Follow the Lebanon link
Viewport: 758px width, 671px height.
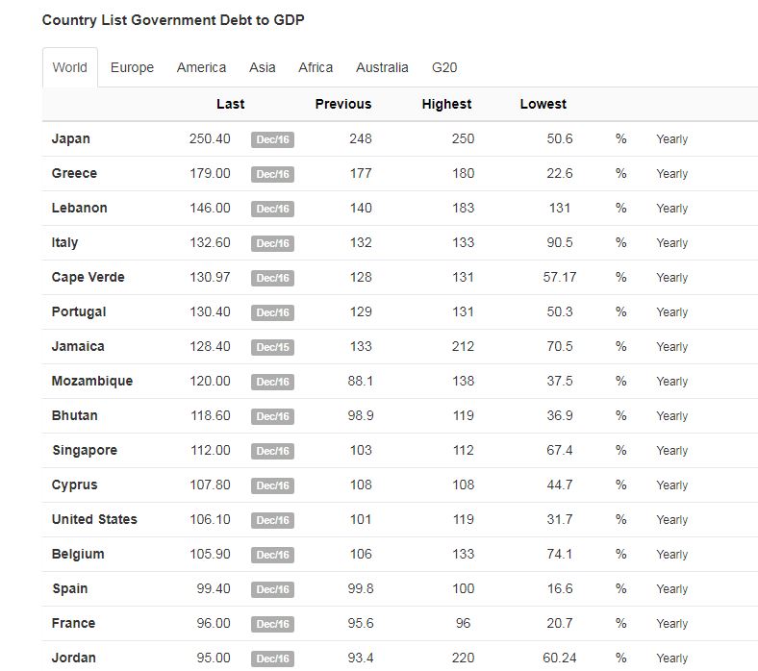click(80, 208)
